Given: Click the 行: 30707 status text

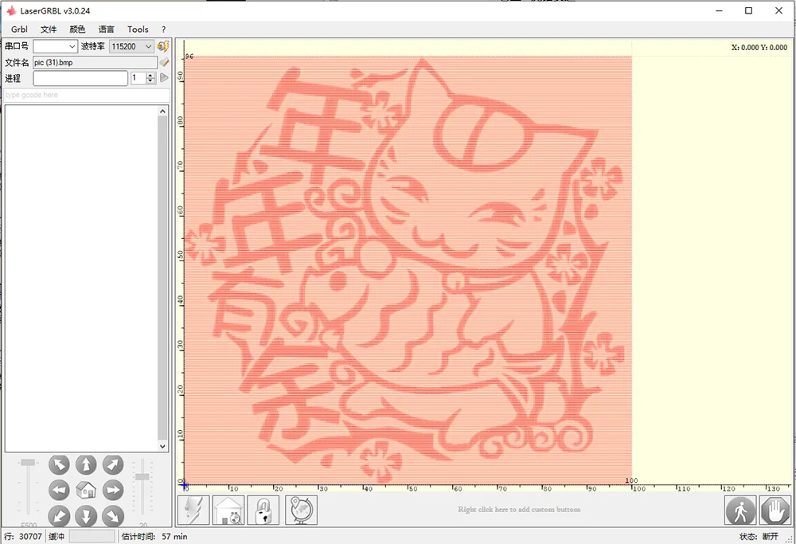Looking at the screenshot, I should (23, 536).
